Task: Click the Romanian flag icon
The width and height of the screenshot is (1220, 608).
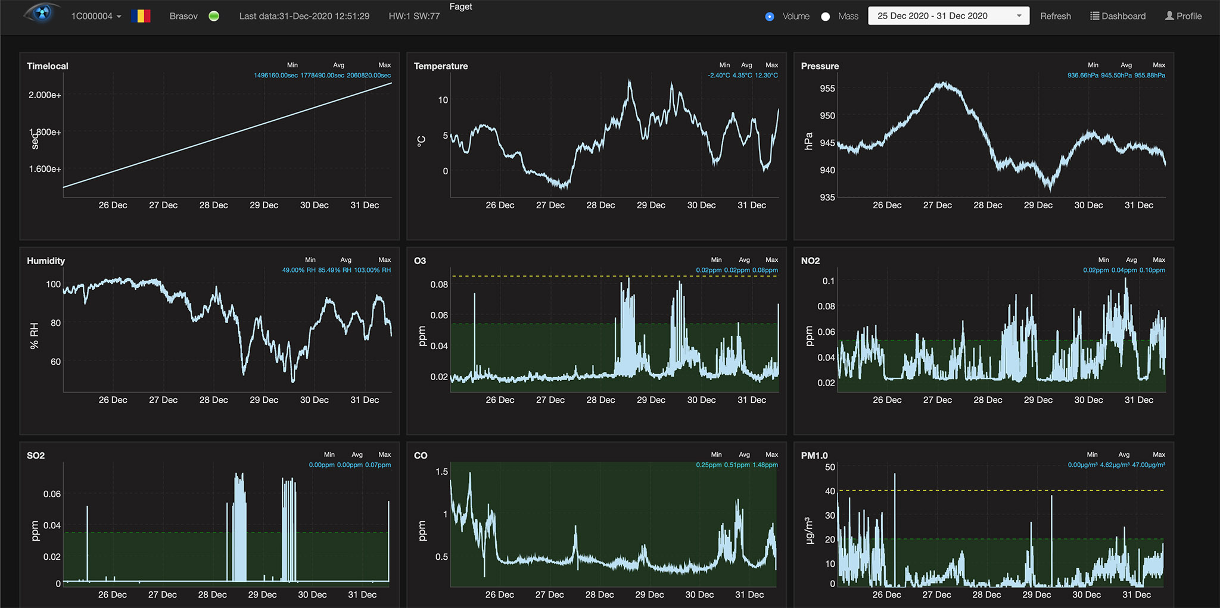Action: point(141,15)
